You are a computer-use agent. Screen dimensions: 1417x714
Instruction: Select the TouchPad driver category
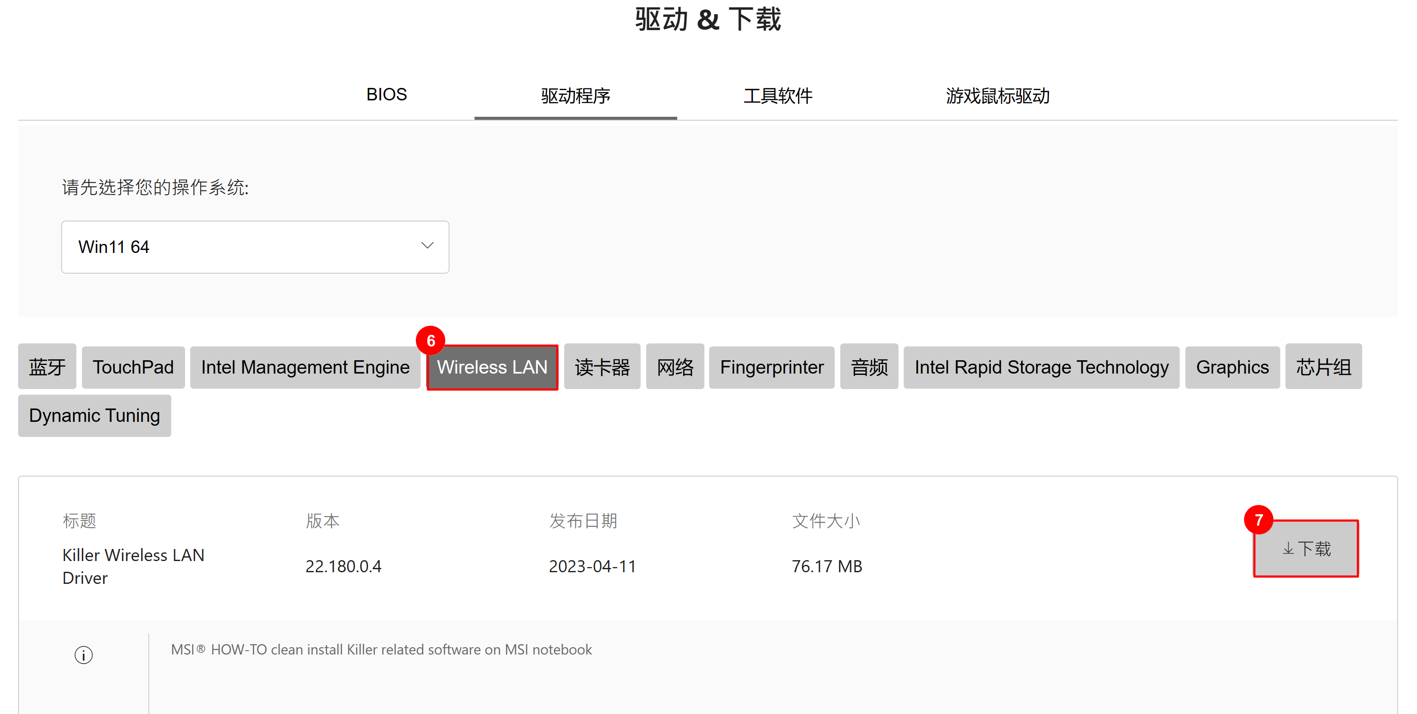click(x=132, y=367)
